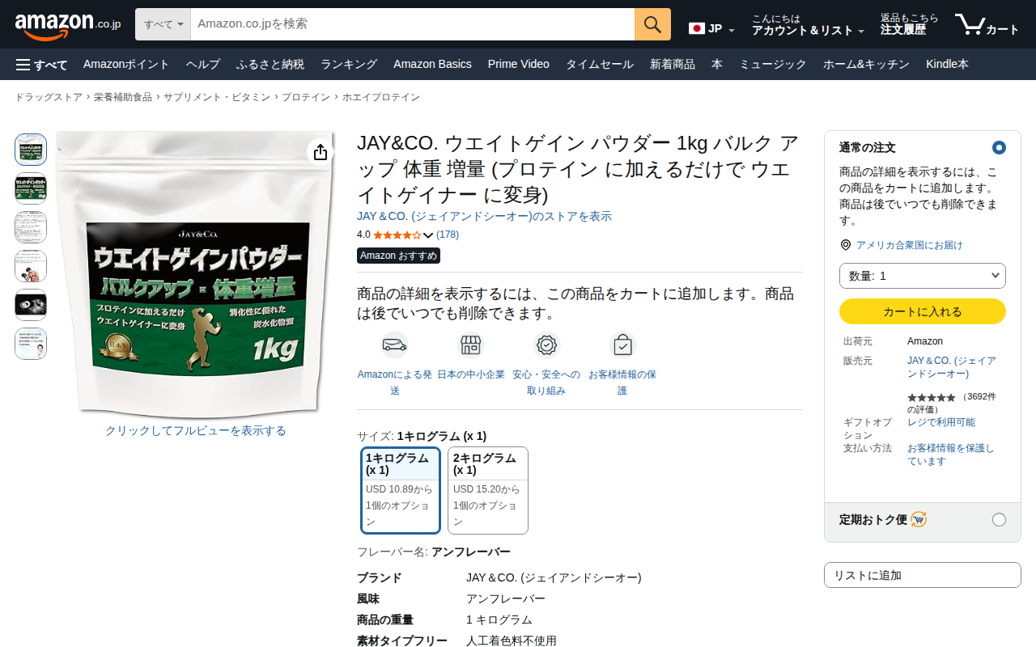Click the Amazon.co.jp search input field

pyautogui.click(x=413, y=24)
